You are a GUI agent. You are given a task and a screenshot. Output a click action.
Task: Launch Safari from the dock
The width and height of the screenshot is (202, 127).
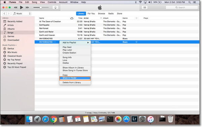(45, 119)
